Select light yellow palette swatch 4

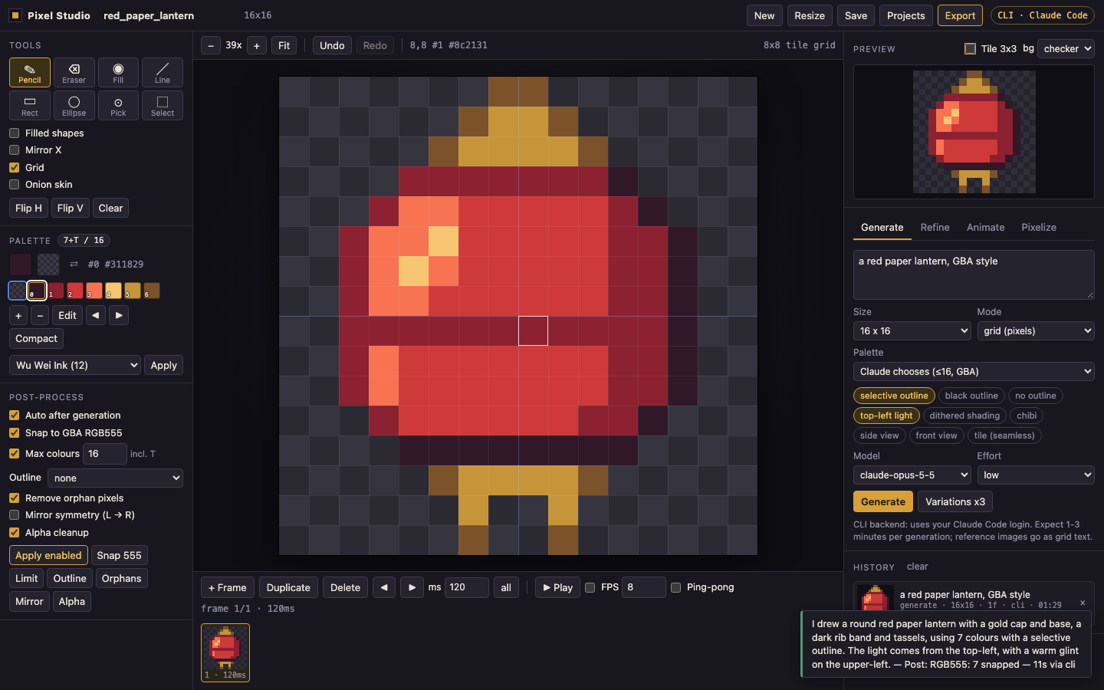click(113, 291)
